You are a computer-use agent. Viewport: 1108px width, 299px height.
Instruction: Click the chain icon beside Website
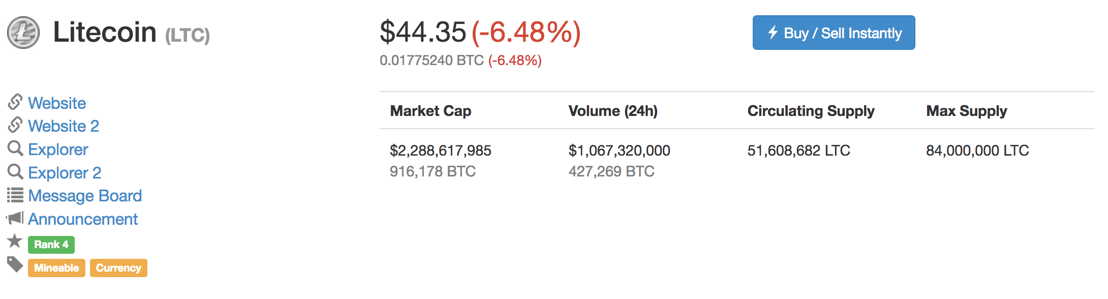[15, 102]
